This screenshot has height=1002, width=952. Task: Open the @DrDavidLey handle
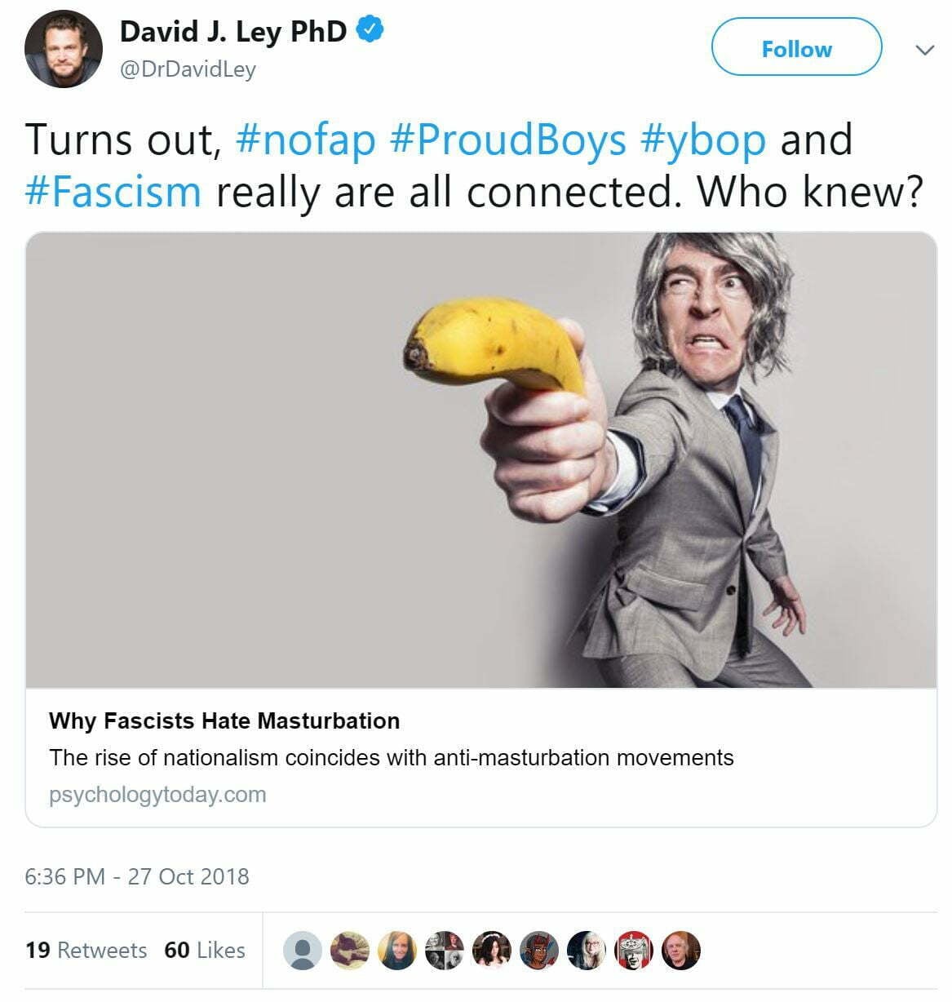(188, 69)
